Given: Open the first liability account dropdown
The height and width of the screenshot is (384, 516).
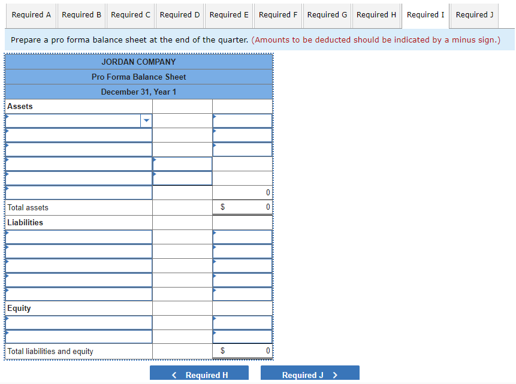Looking at the screenshot, I should 78,235.
